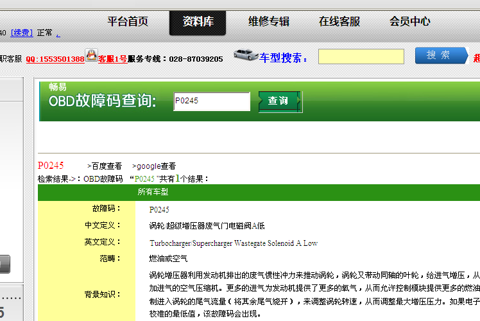Image resolution: width=480 pixels, height=321 pixels.
Task: Click the OBD故障码查询 banner title
Action: [x=103, y=101]
